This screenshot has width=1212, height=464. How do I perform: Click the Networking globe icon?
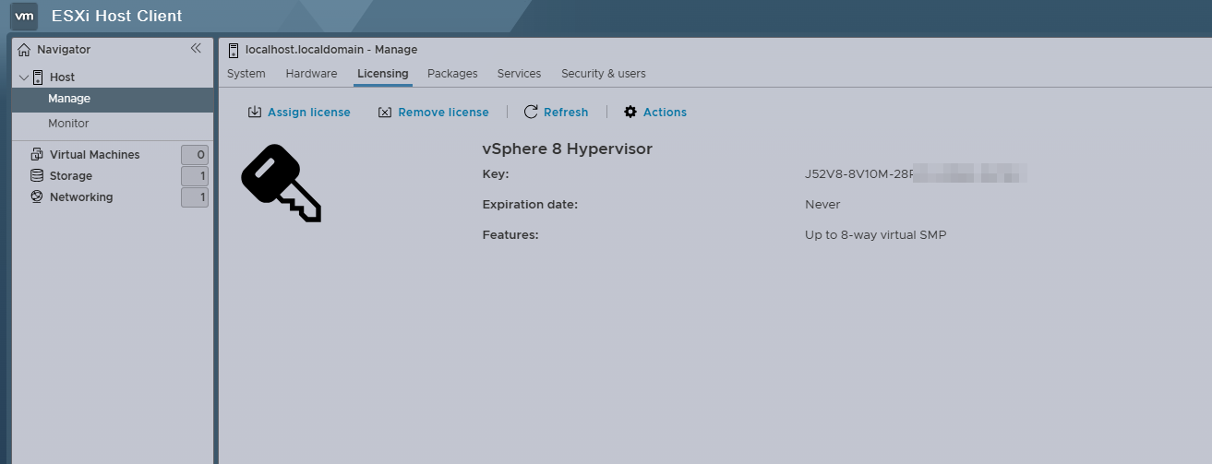[x=37, y=197]
